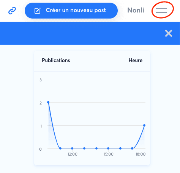Select the data point just before 15:00
The image size is (180, 173).
[x=96, y=148]
